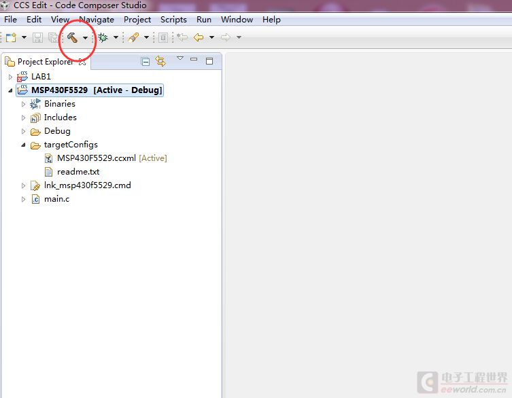
Task: Select lnk_msp430f5529.cmd linker file
Action: [88, 185]
